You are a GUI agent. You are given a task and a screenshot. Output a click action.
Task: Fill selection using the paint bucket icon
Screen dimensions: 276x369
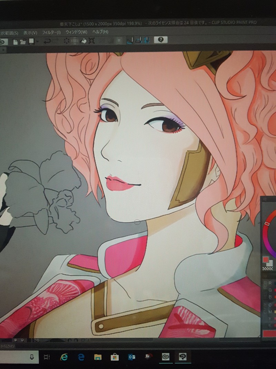coord(83,41)
